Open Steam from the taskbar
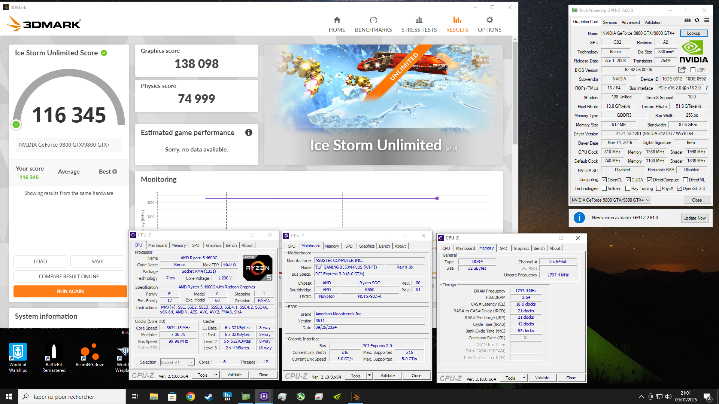The image size is (719, 404). coord(209,397)
